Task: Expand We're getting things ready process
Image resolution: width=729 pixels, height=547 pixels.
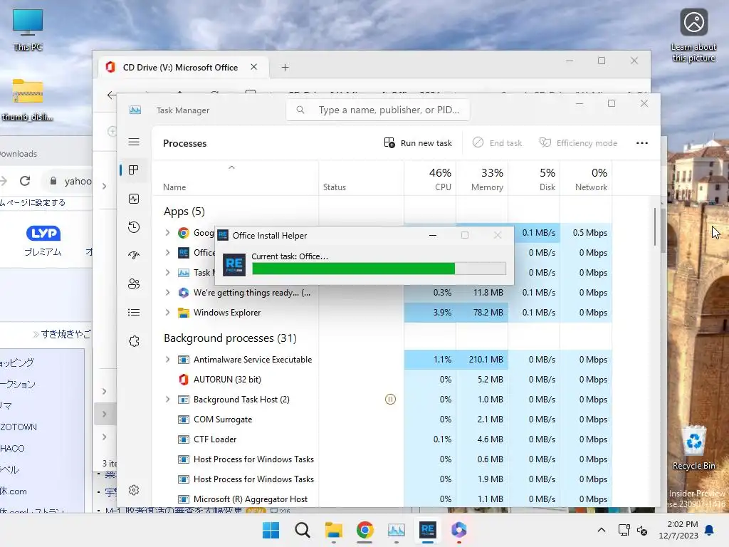Action: coord(168,293)
